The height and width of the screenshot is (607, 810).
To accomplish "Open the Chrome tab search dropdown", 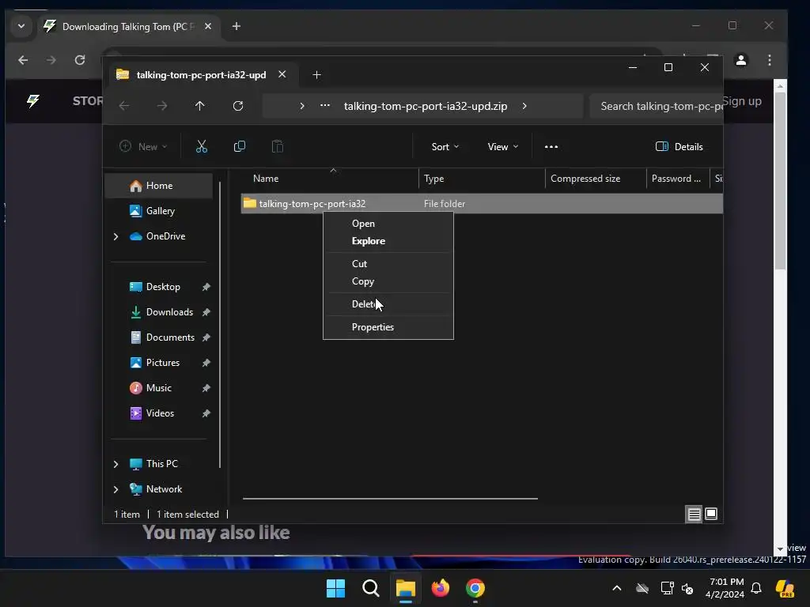I will pos(21,26).
